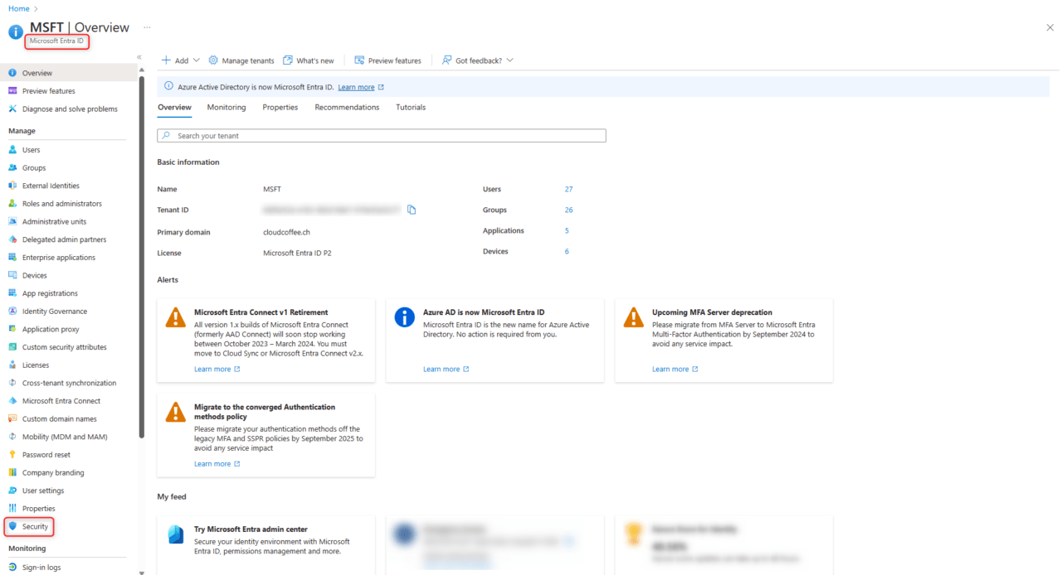Screen dimensions: 1062x575
Task: Click the Identity Governance icon
Action: click(x=13, y=312)
